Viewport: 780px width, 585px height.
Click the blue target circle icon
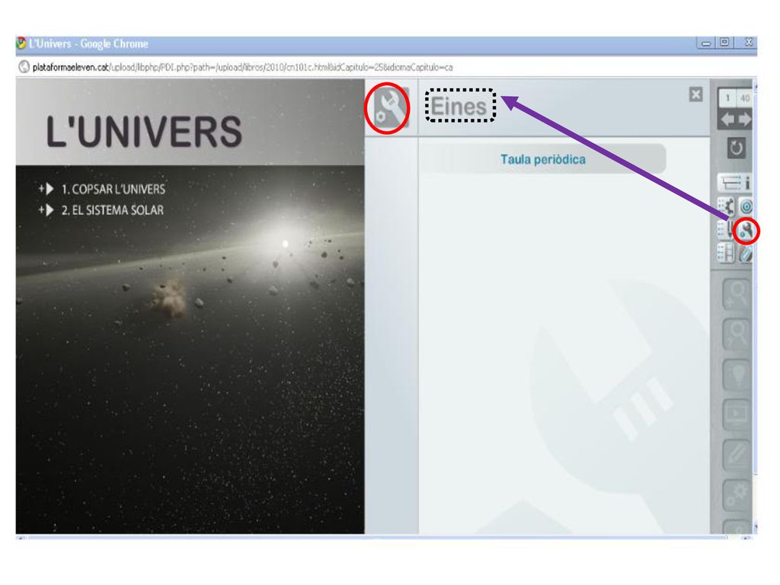coord(746,206)
